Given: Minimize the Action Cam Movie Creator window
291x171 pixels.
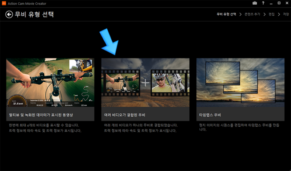Looking at the screenshot, I should click(271, 3).
